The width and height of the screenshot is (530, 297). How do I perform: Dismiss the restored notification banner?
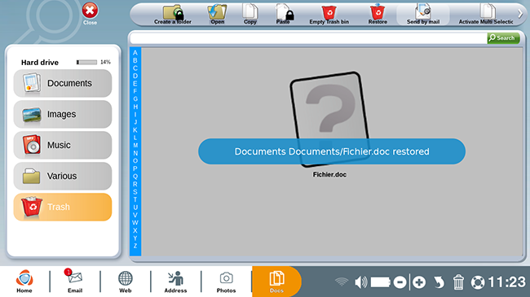[x=332, y=151]
